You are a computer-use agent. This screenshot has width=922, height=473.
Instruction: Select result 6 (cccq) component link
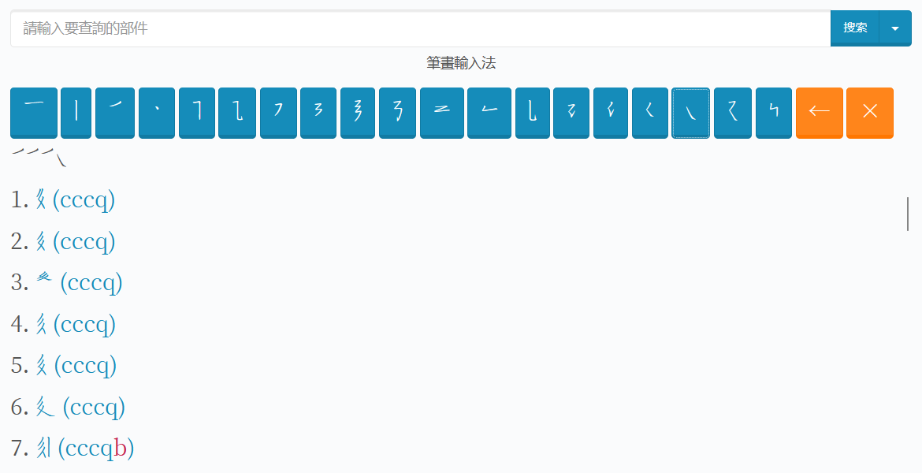(x=80, y=407)
